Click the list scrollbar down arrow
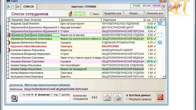 (164, 77)
